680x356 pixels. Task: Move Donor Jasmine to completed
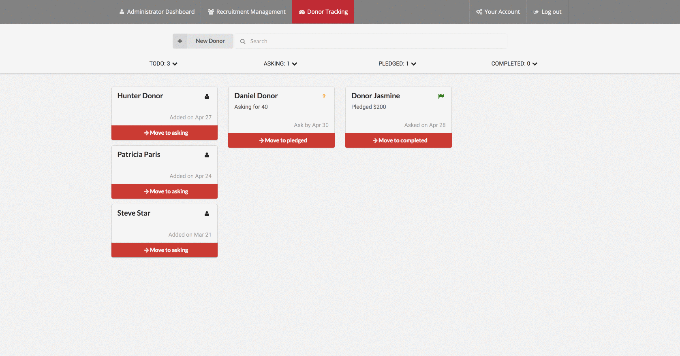[398, 140]
